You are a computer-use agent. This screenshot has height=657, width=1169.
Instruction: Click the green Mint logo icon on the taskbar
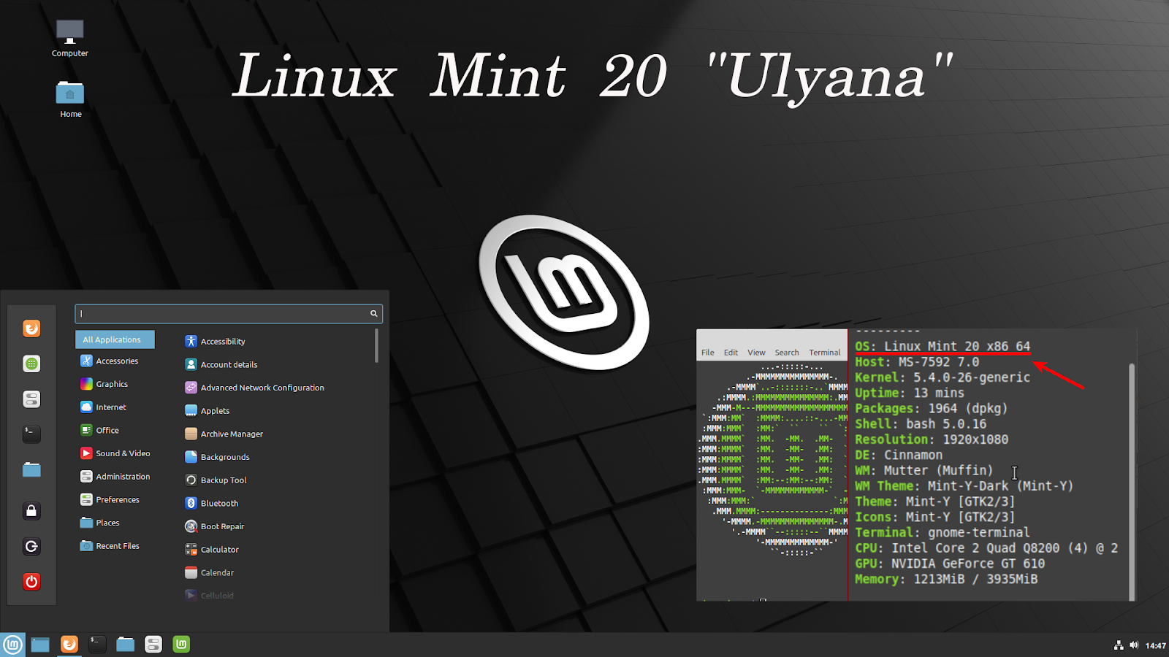point(181,645)
